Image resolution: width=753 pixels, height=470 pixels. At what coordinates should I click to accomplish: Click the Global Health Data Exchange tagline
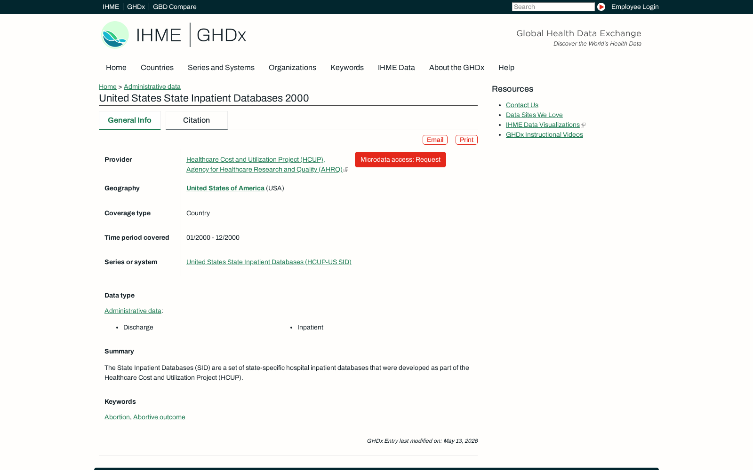pos(579,33)
